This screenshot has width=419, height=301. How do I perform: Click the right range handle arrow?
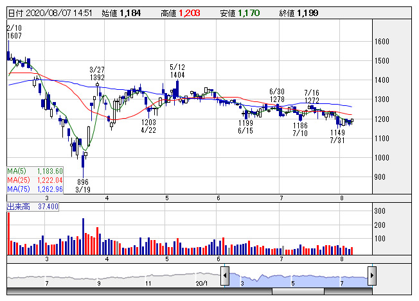(372, 275)
